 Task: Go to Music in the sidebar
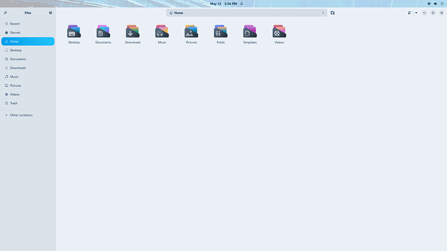pyautogui.click(x=28, y=76)
